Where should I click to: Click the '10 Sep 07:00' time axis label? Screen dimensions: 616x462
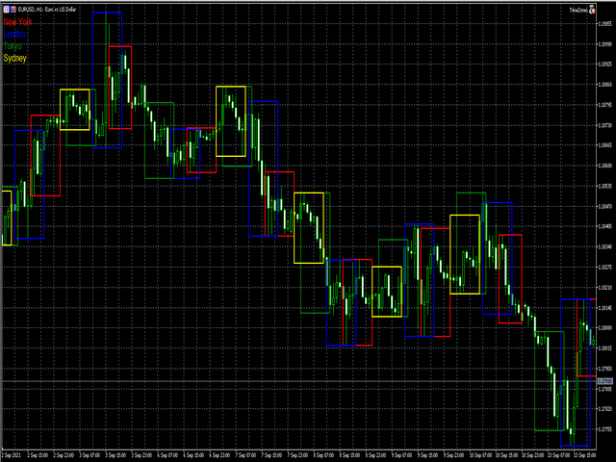click(479, 455)
